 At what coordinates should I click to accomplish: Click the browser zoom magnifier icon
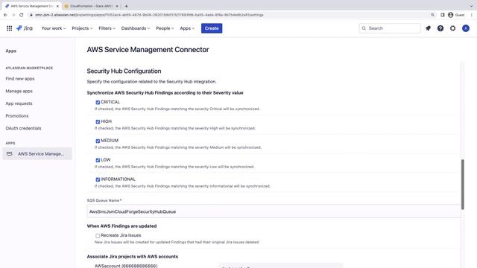coord(432,15)
